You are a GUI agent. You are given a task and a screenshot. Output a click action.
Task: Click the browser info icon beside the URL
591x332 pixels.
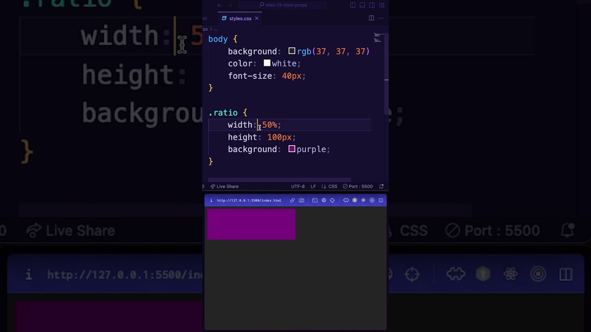click(x=211, y=200)
